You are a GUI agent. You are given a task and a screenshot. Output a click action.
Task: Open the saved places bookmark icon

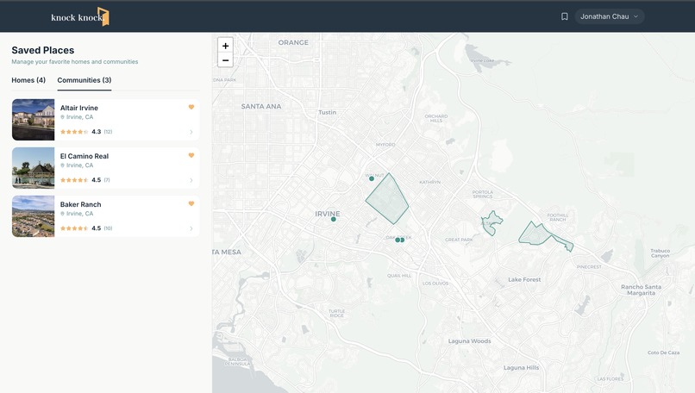[x=564, y=16]
